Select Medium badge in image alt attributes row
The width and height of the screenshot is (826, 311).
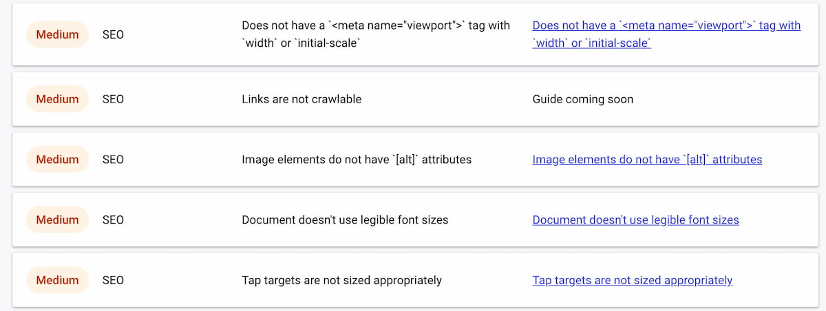[x=57, y=160]
